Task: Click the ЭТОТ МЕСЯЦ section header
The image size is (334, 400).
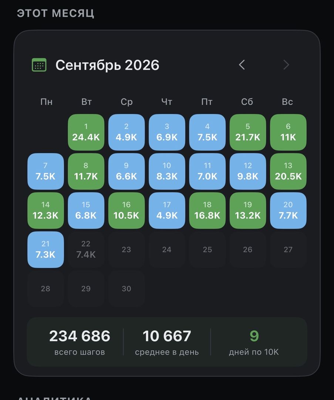Action: click(x=55, y=13)
